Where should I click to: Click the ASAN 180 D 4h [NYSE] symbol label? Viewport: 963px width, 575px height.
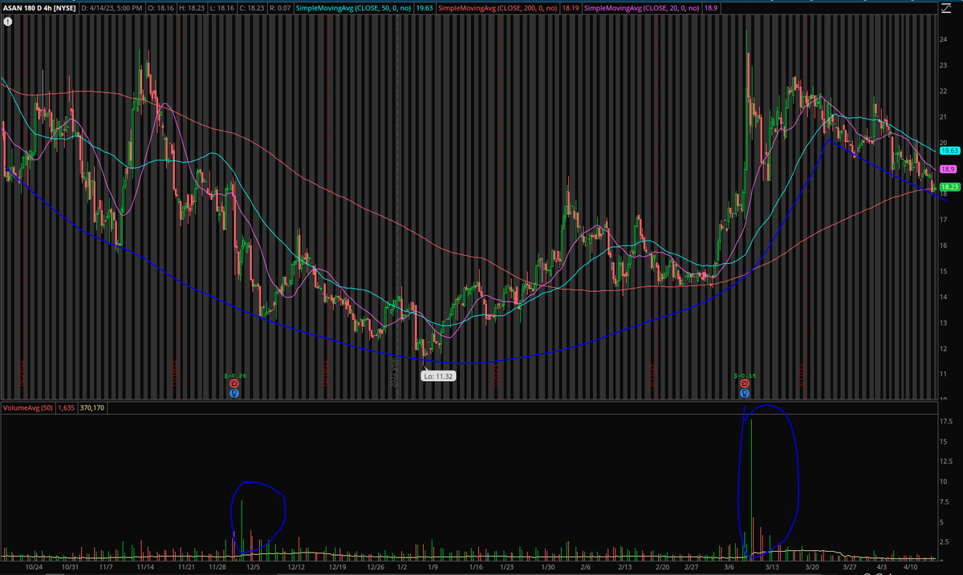[x=38, y=7]
